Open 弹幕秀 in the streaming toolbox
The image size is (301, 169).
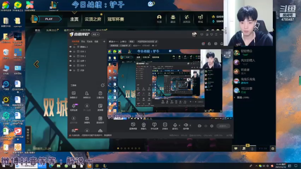(x=87, y=120)
